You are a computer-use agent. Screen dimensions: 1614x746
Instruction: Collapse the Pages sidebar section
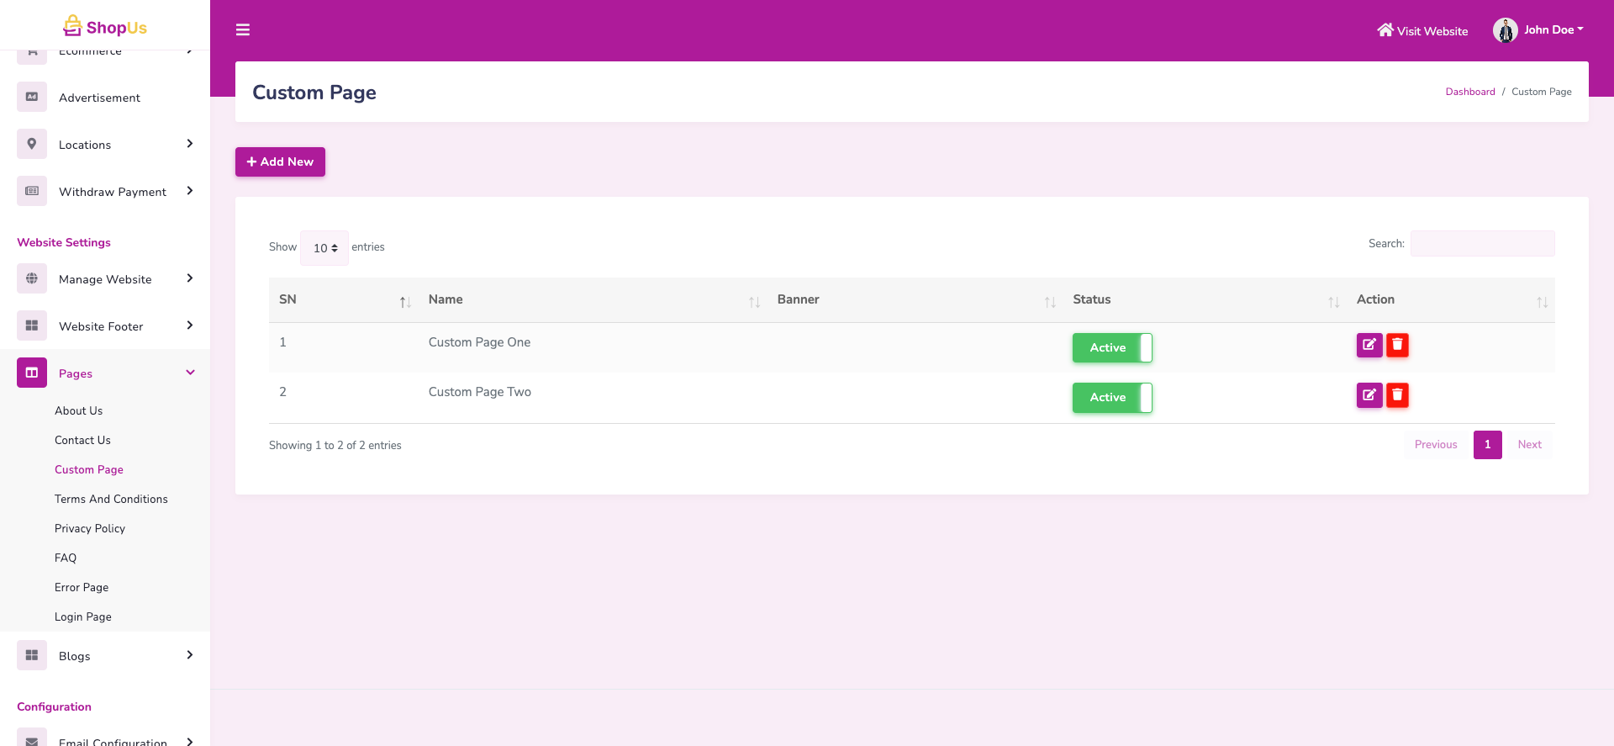pyautogui.click(x=190, y=373)
